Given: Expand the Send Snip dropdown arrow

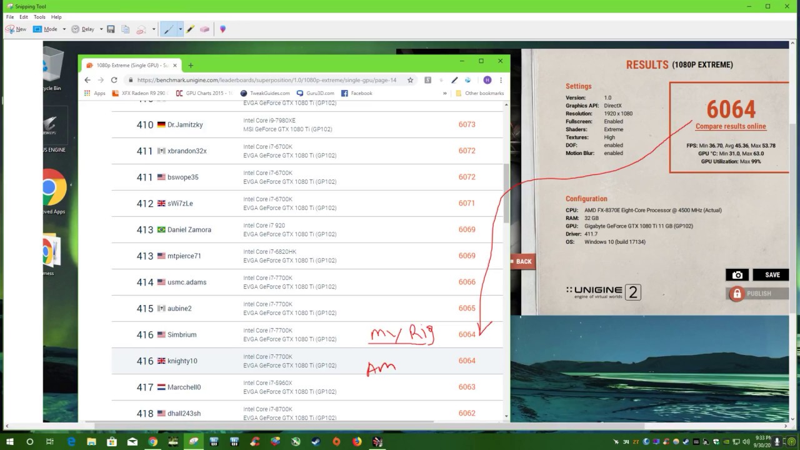Looking at the screenshot, I should pyautogui.click(x=154, y=29).
